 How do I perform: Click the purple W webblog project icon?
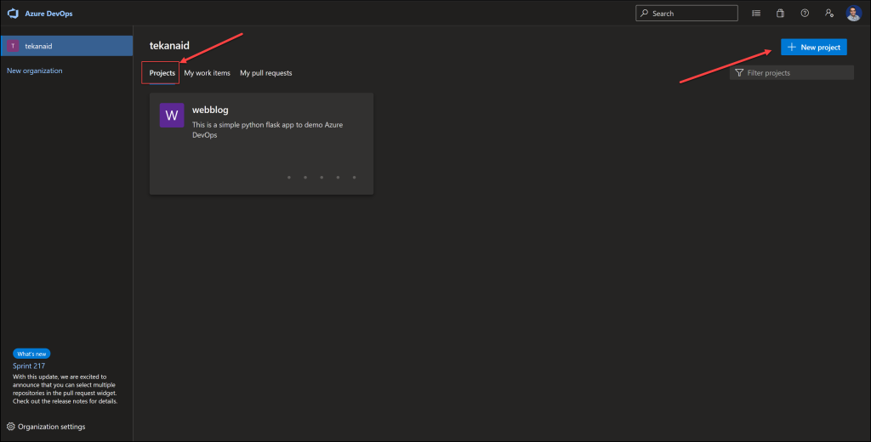click(172, 116)
